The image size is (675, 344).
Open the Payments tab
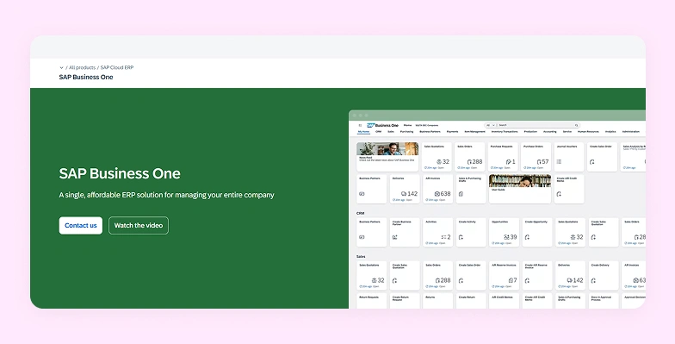pos(453,132)
